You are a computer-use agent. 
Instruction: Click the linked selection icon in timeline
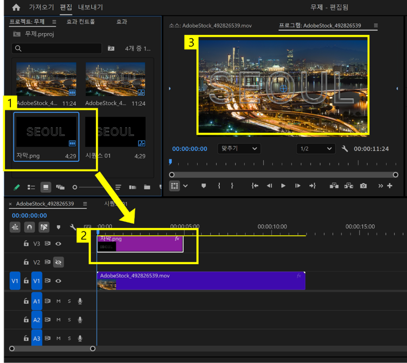[43, 227]
